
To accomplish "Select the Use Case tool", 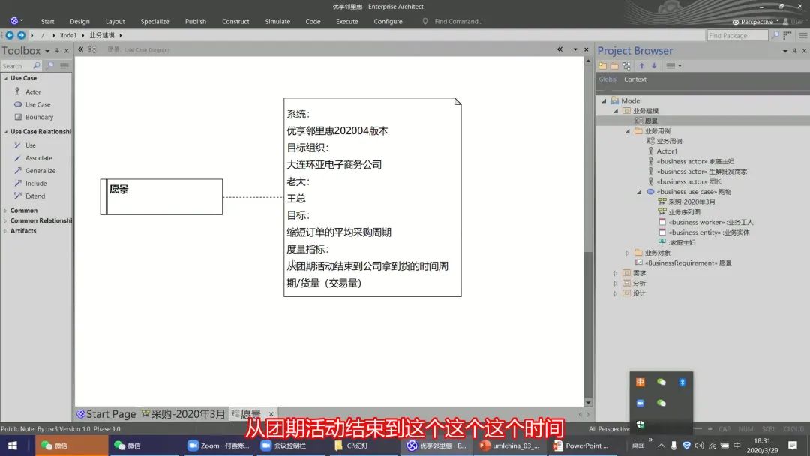I will click(x=37, y=104).
